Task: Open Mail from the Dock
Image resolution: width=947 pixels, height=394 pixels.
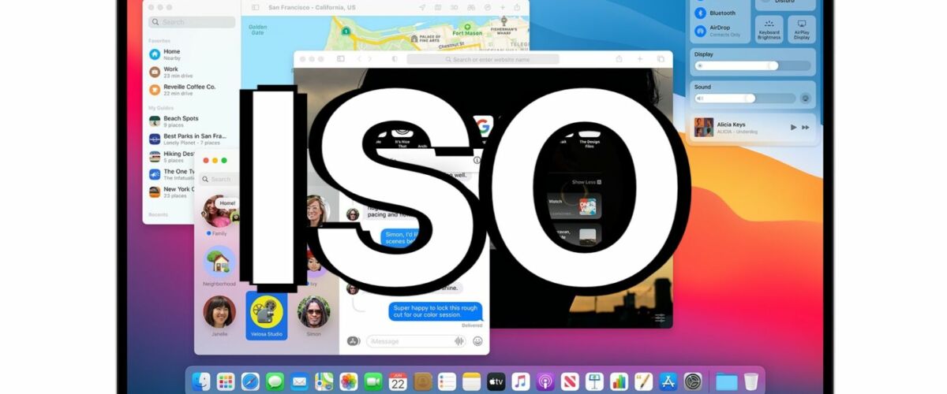Action: [x=299, y=382]
